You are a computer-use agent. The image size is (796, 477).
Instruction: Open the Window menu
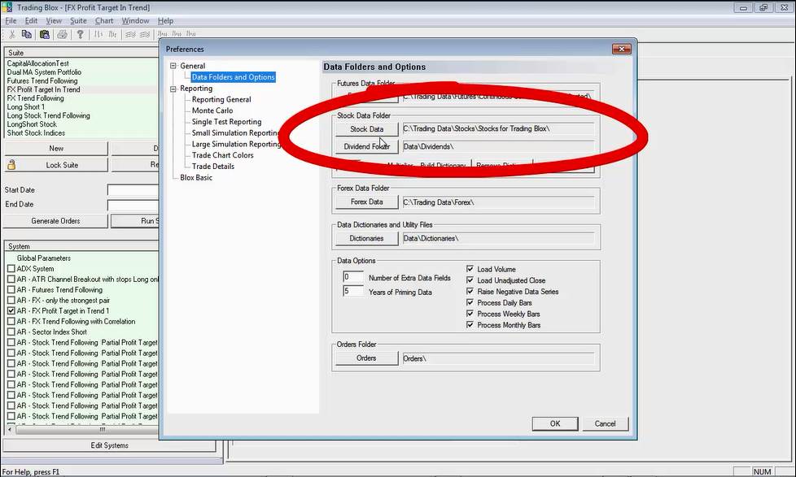coord(135,21)
